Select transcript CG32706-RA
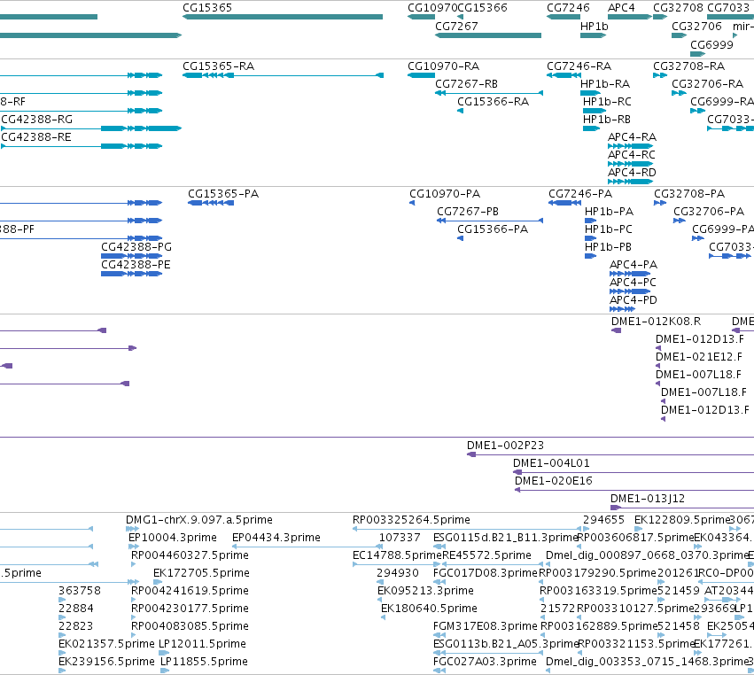The height and width of the screenshot is (675, 754). click(707, 83)
